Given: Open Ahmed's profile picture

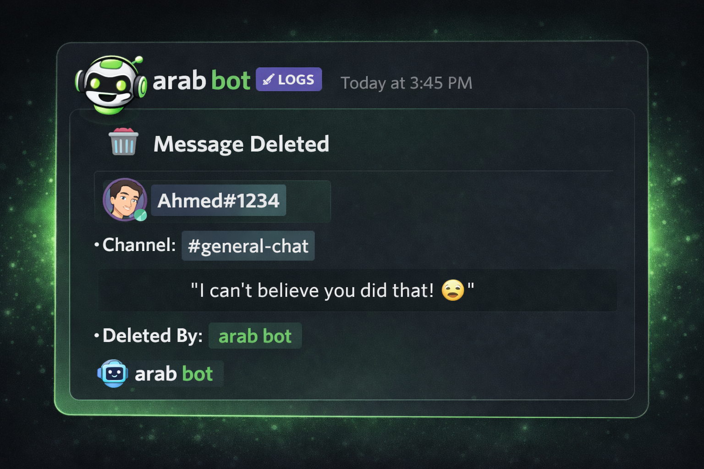Looking at the screenshot, I should [x=124, y=199].
